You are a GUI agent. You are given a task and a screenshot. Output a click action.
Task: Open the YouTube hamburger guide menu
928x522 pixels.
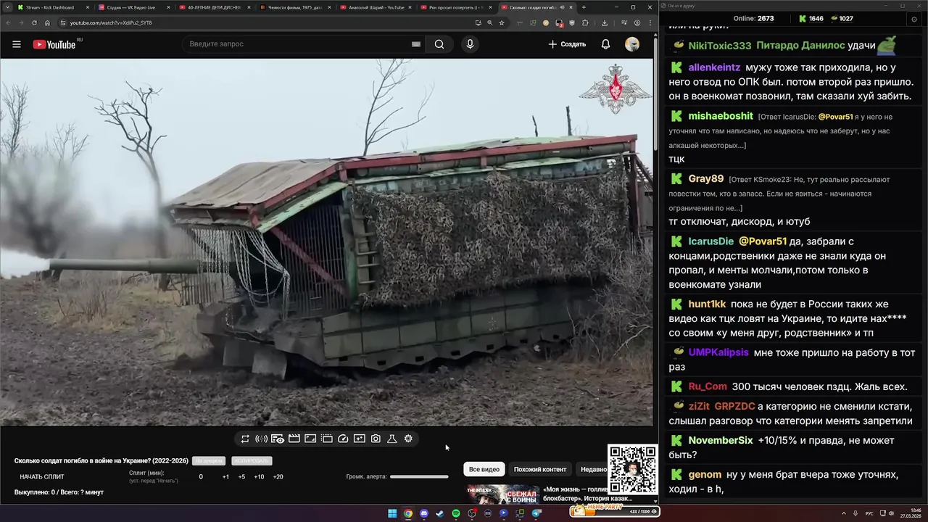pos(16,44)
